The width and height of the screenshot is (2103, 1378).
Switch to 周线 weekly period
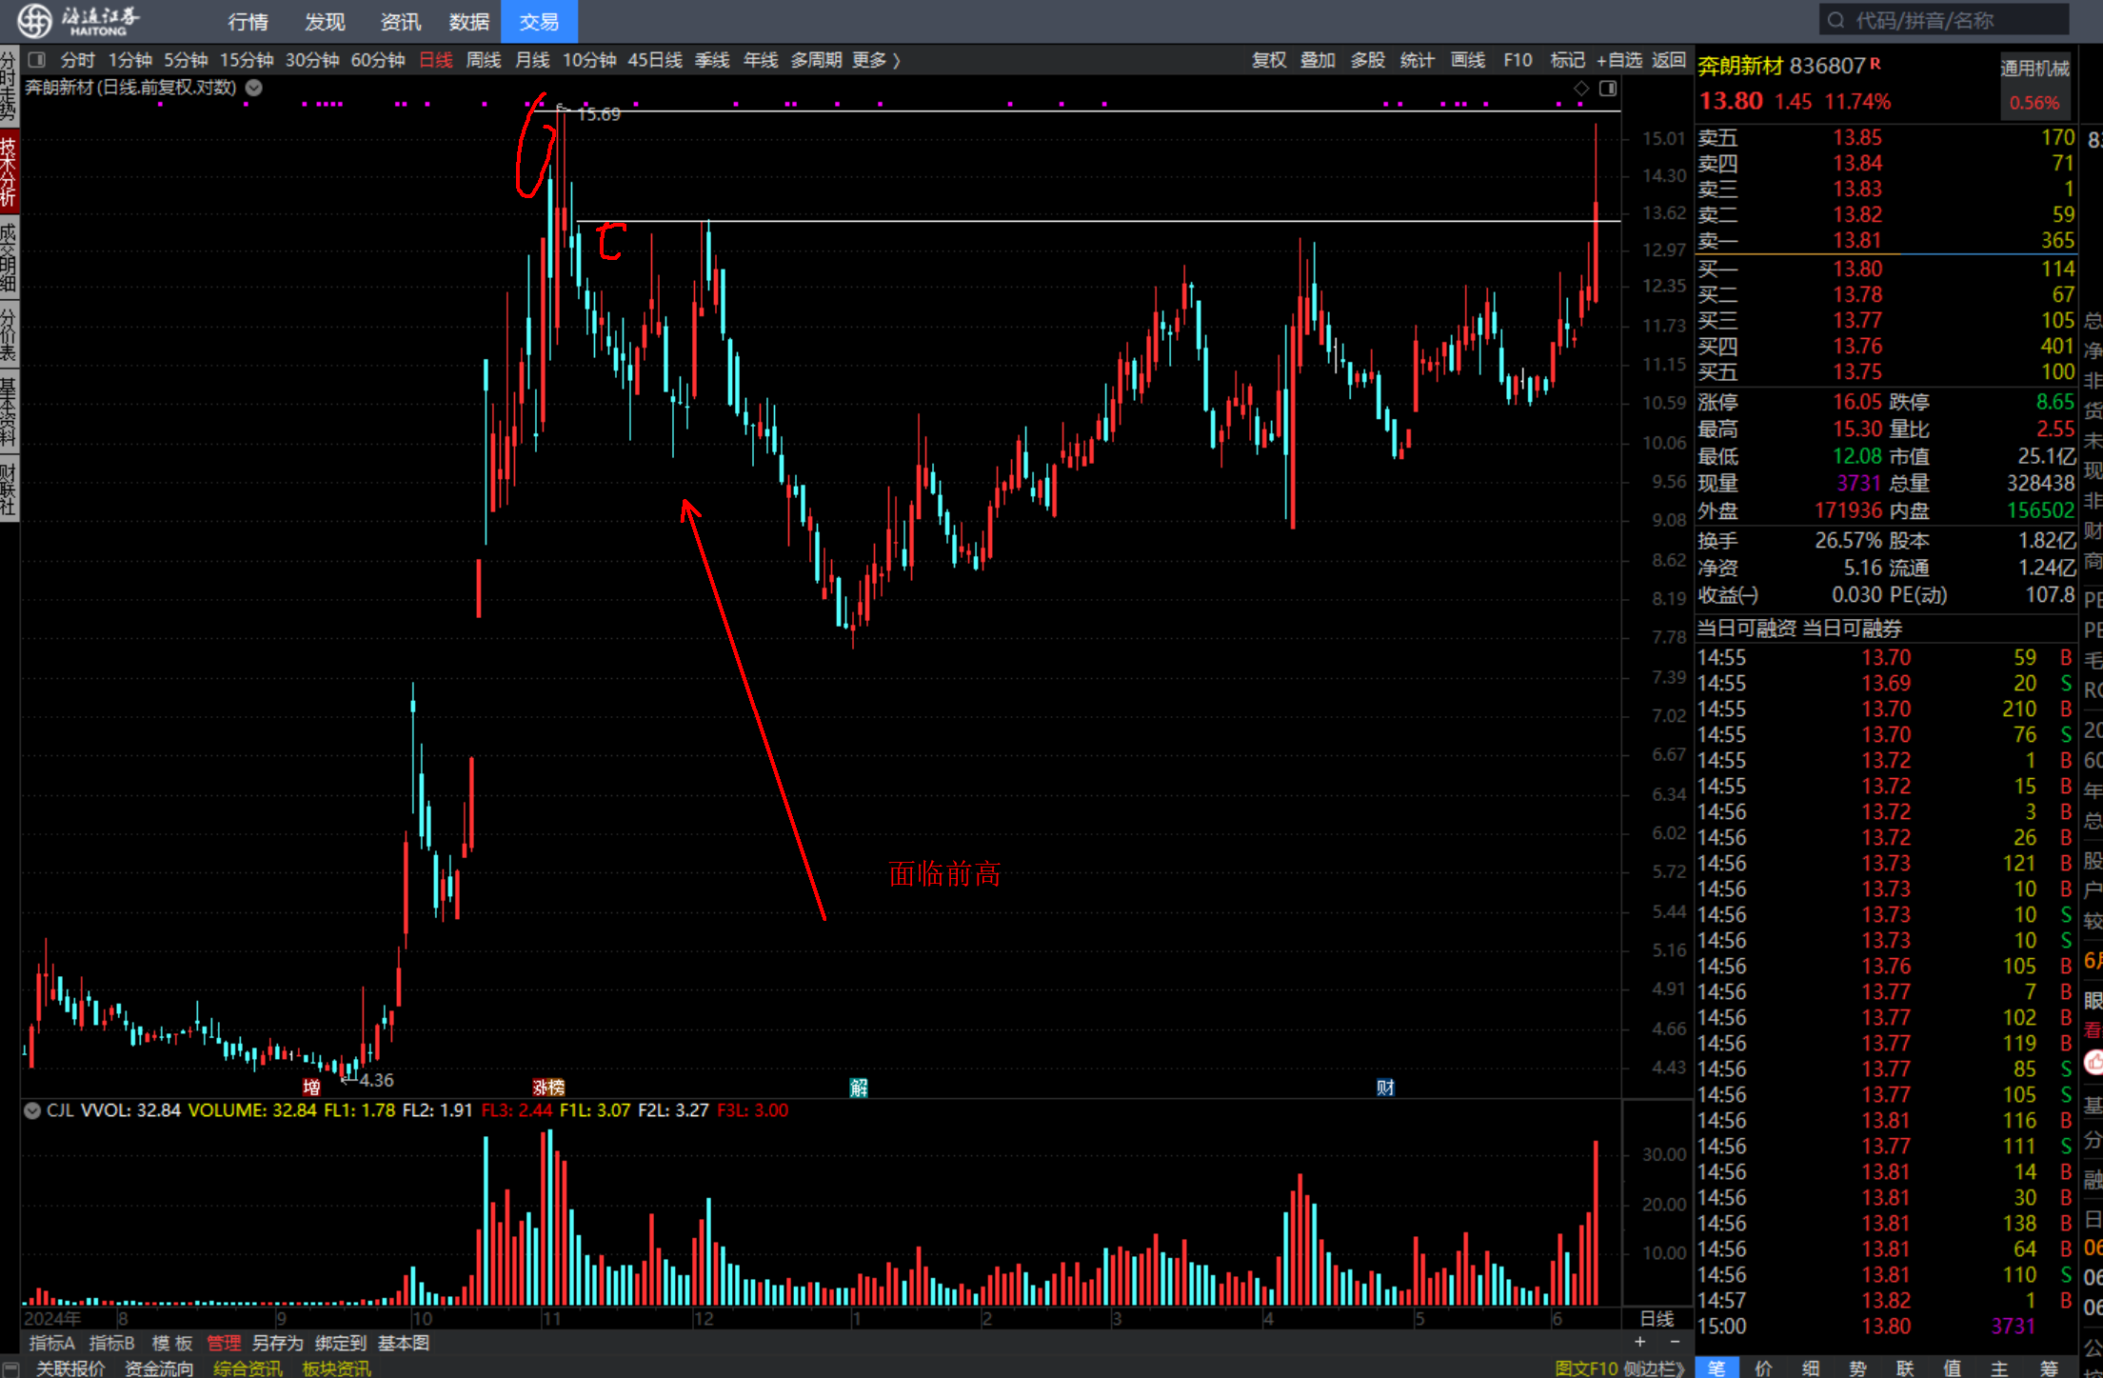tap(484, 60)
